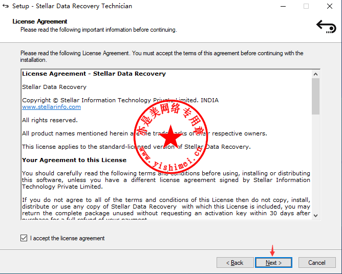342x274 pixels.
Task: Click the license agreement scrollbar thumb
Action: coord(315,96)
